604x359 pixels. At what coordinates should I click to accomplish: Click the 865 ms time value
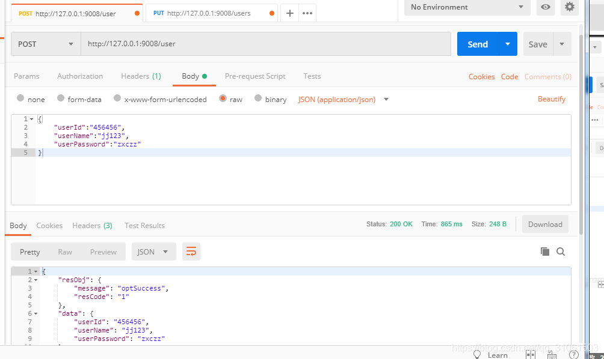click(451, 224)
